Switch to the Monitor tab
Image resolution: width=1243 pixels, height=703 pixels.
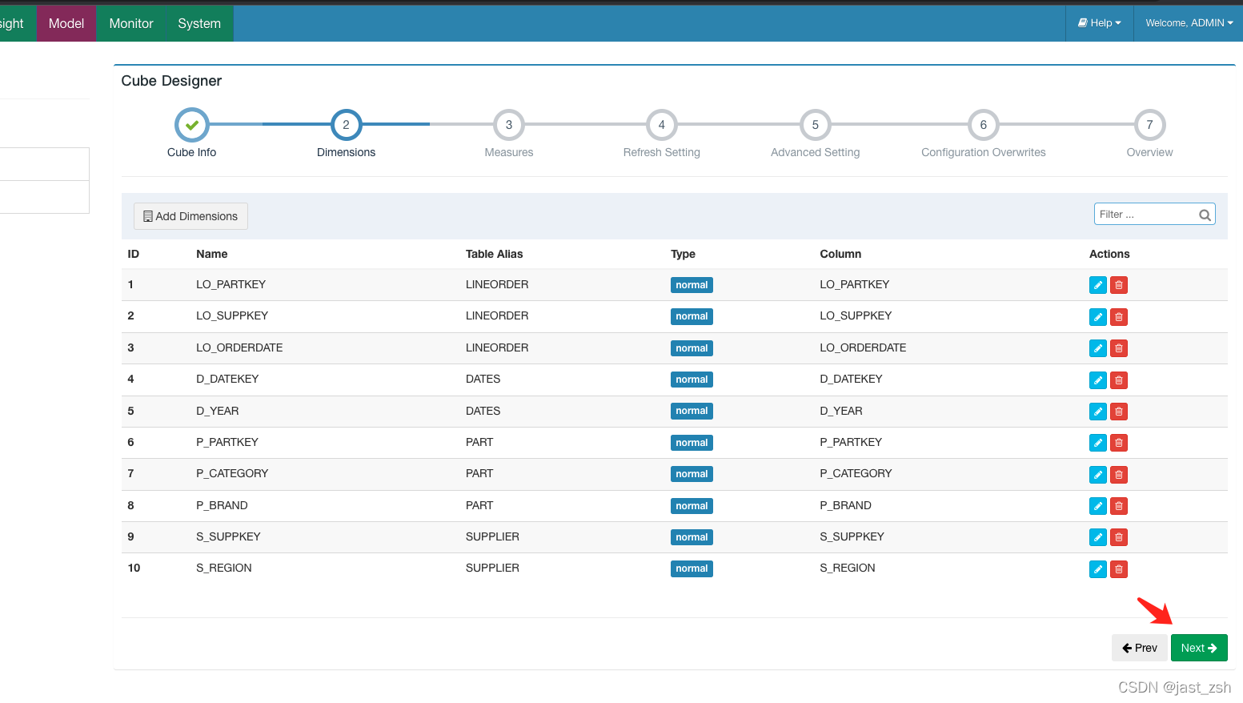pyautogui.click(x=131, y=23)
